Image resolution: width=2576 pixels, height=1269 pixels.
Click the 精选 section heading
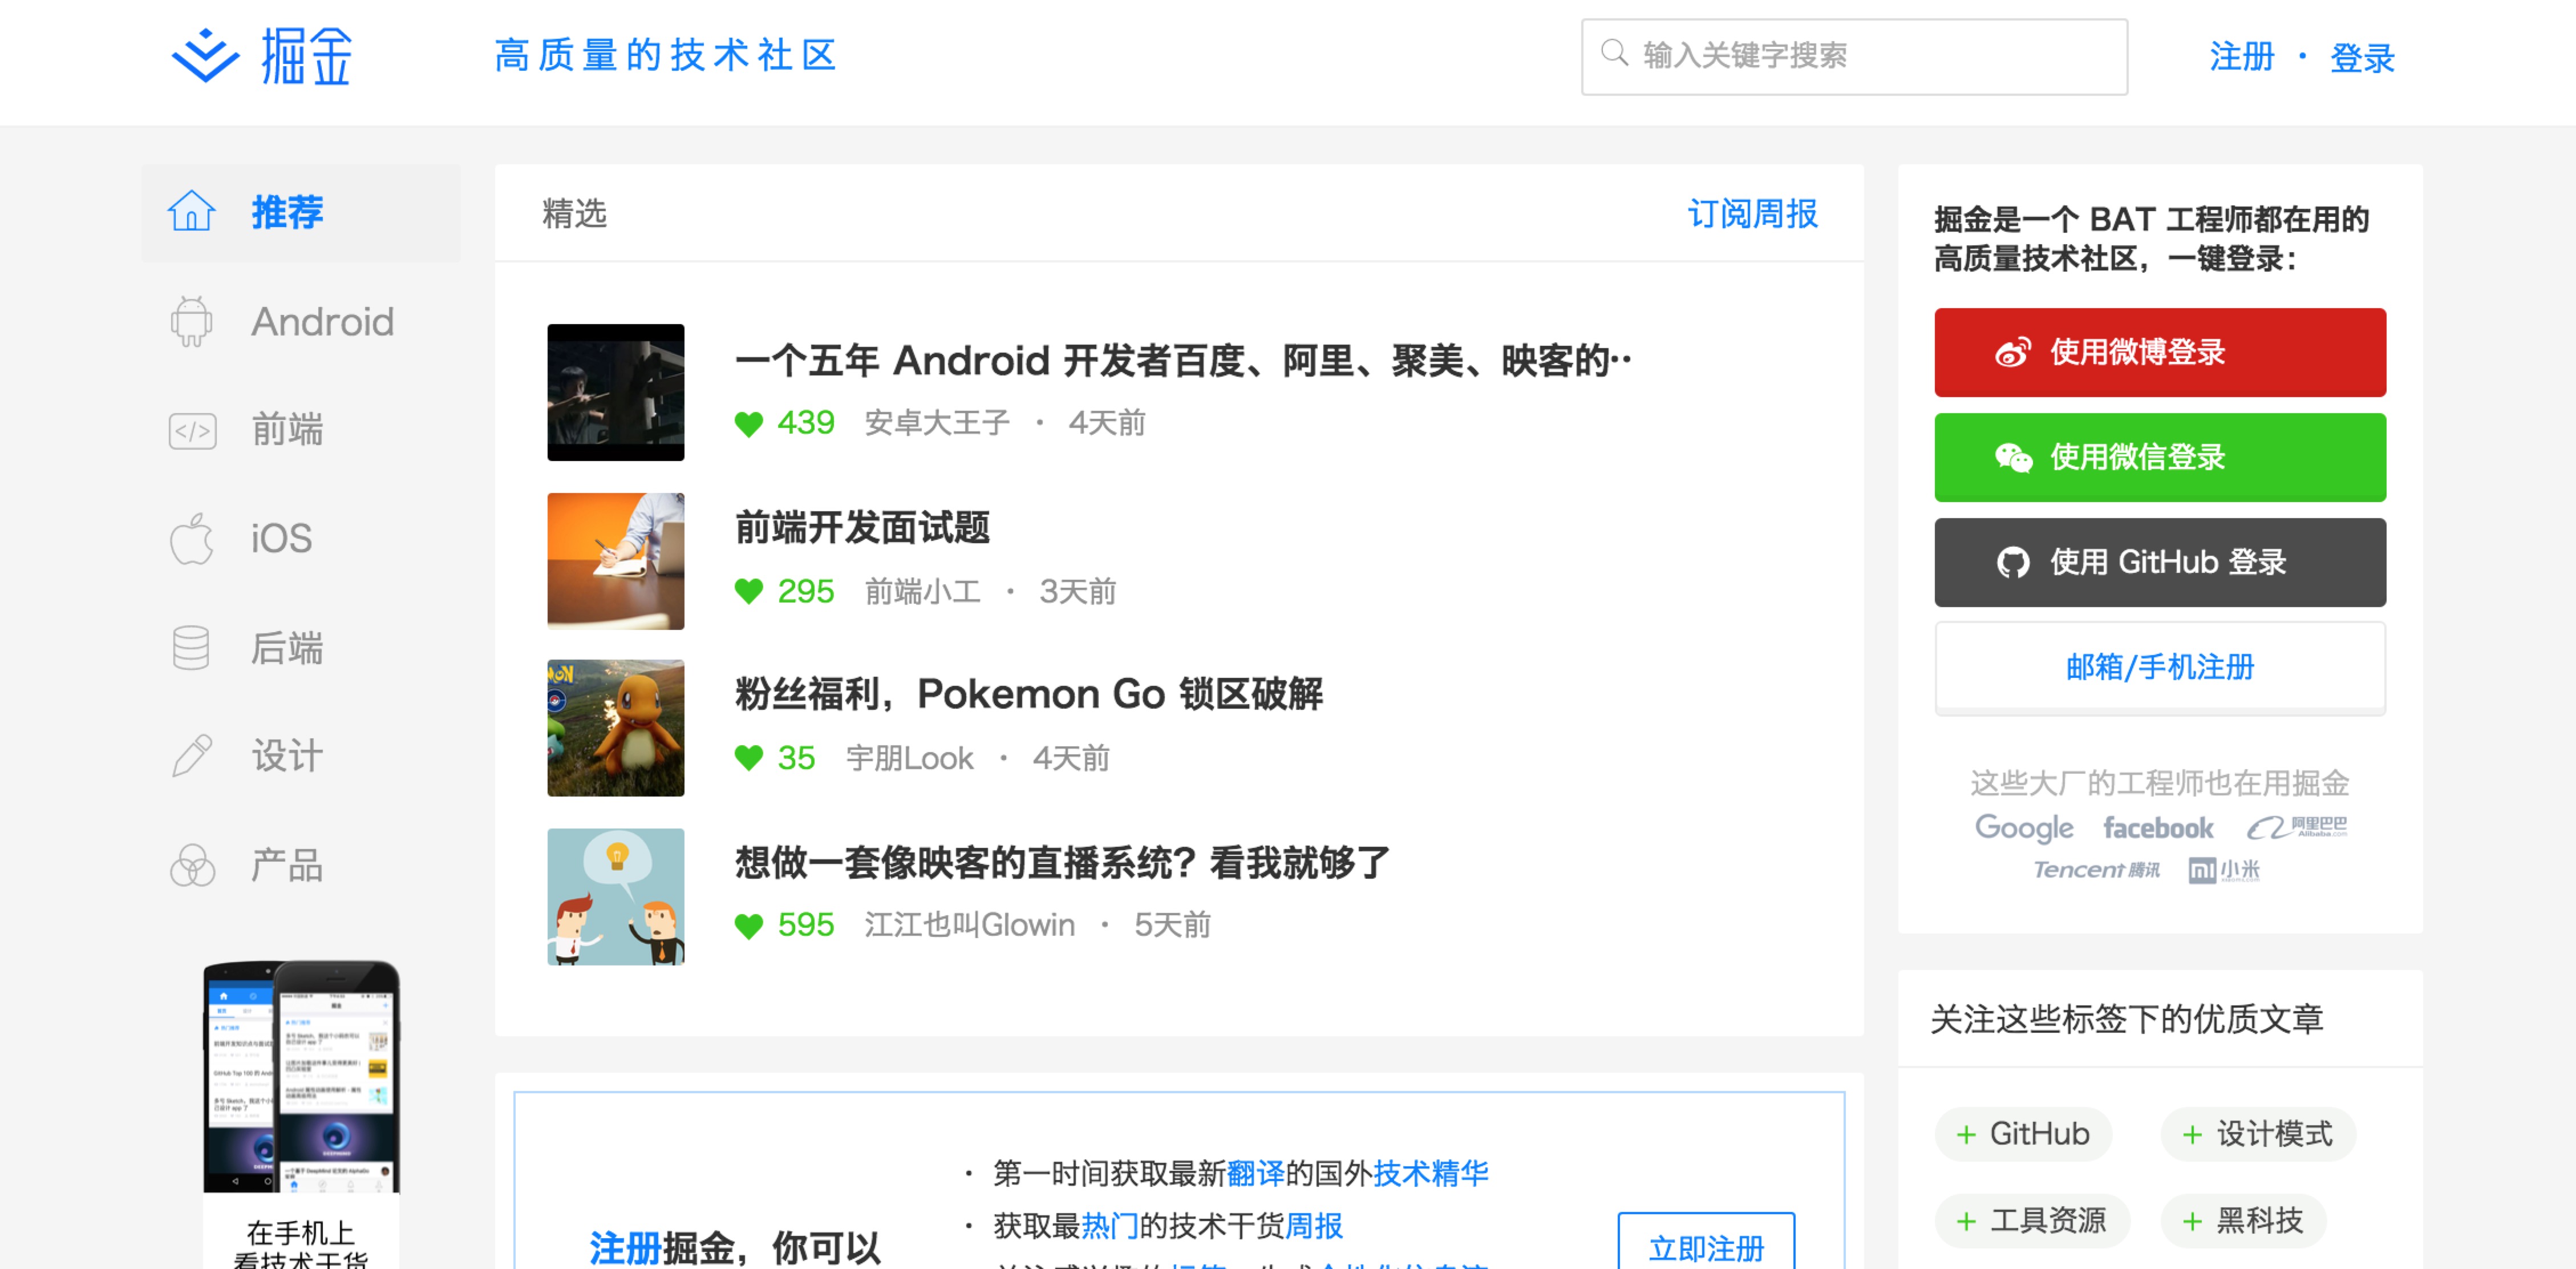(574, 213)
